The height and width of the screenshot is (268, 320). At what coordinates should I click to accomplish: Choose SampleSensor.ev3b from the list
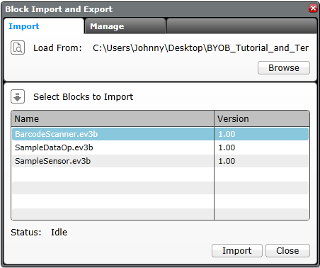(x=113, y=161)
